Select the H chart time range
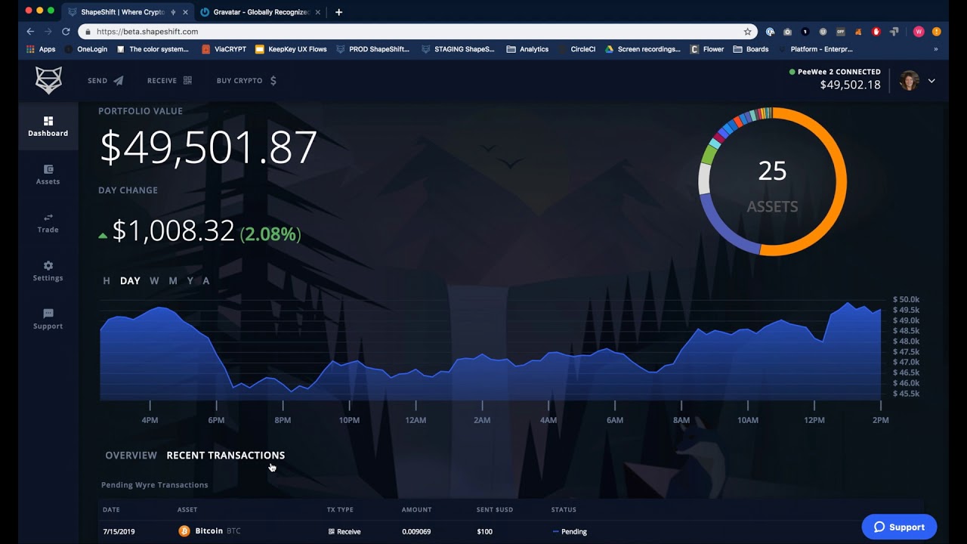The width and height of the screenshot is (967, 544). click(x=107, y=280)
